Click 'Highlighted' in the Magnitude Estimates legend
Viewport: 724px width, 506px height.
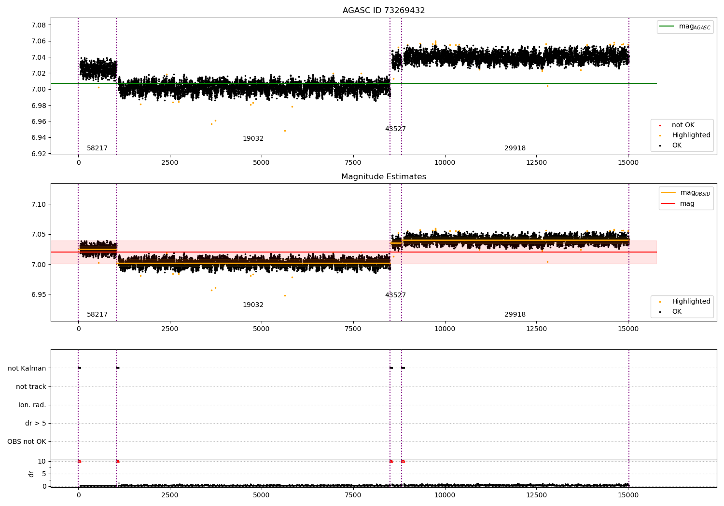[685, 302]
